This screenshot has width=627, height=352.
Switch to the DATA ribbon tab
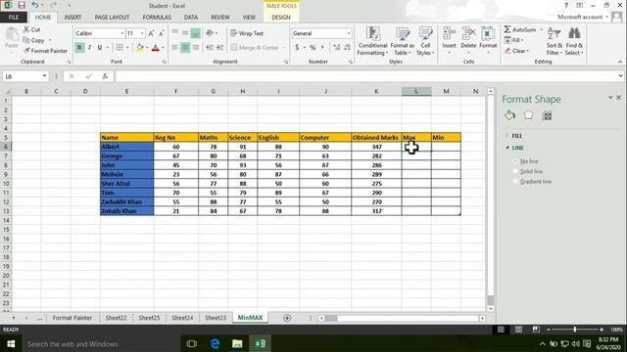point(191,18)
